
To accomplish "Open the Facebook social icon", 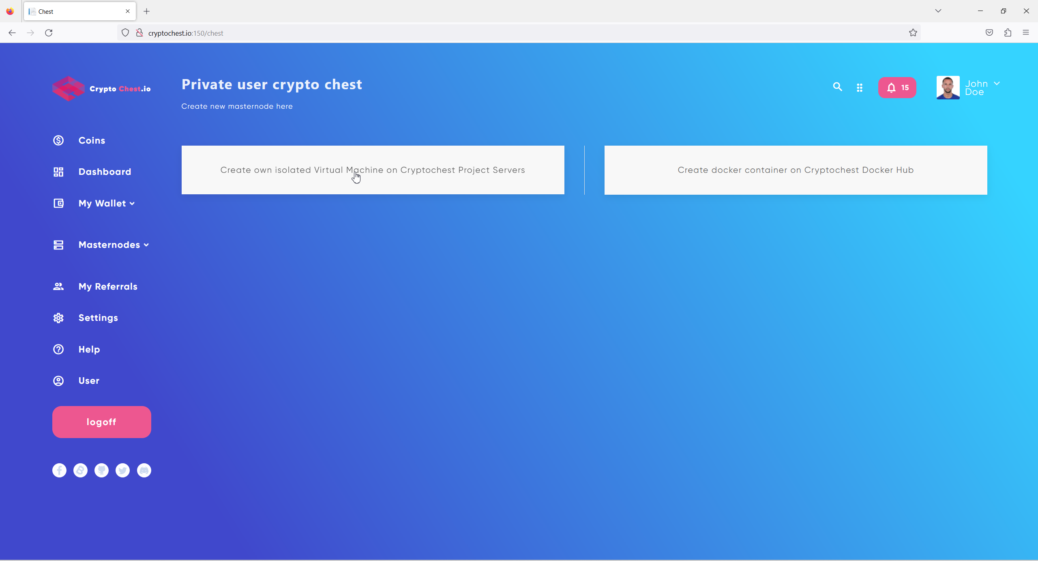I will (x=59, y=470).
